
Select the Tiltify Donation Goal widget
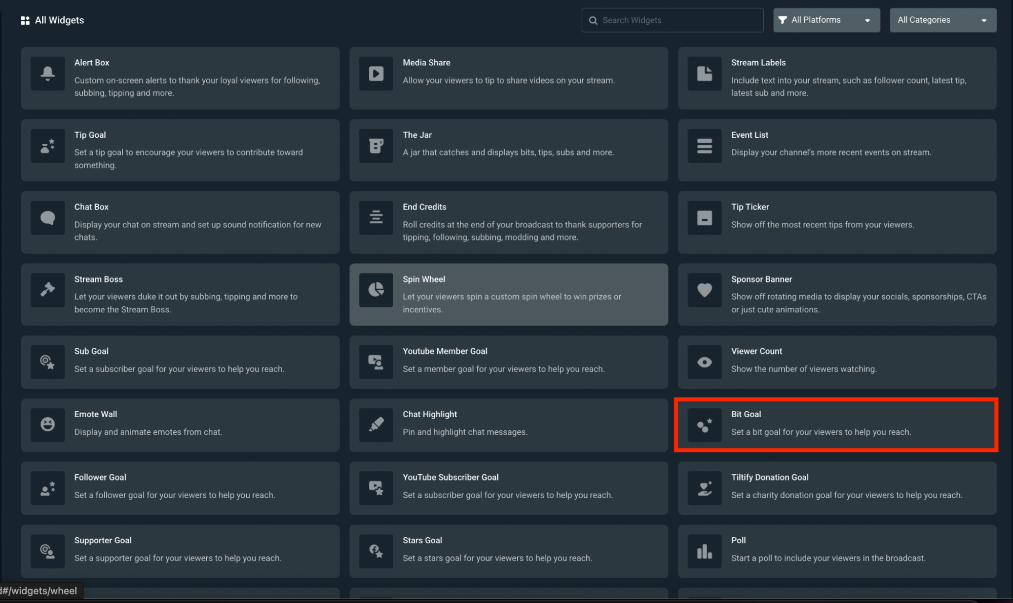(836, 488)
